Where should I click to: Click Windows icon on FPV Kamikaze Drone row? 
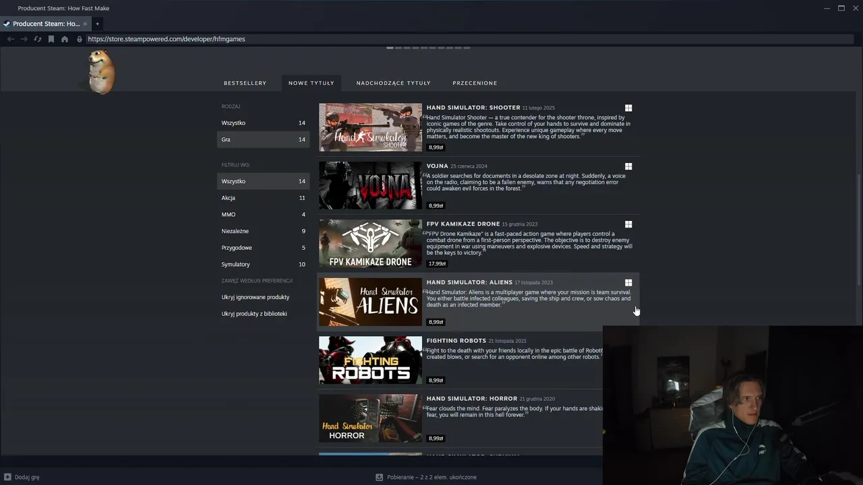click(628, 224)
